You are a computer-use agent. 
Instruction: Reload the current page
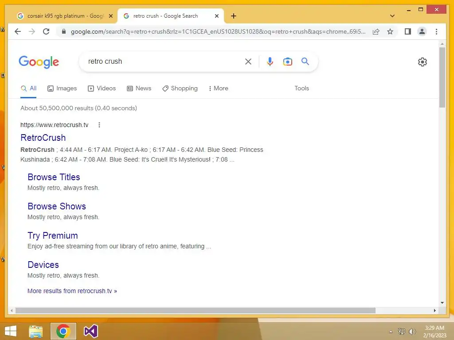coord(46,31)
